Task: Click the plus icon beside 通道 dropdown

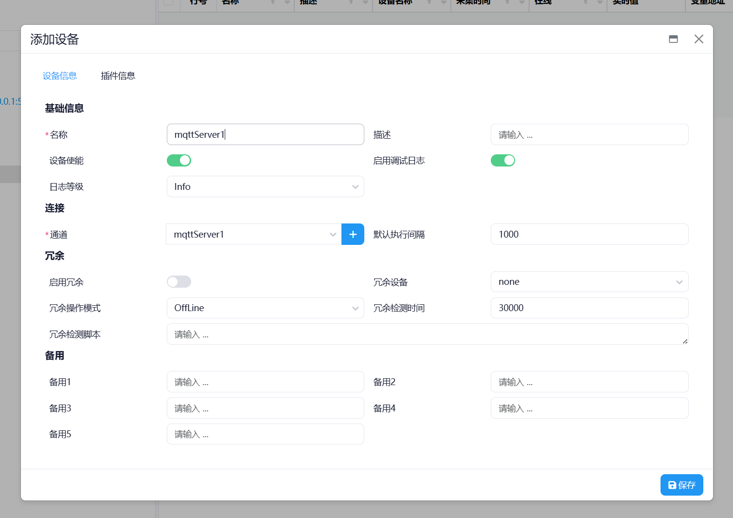Action: click(353, 234)
